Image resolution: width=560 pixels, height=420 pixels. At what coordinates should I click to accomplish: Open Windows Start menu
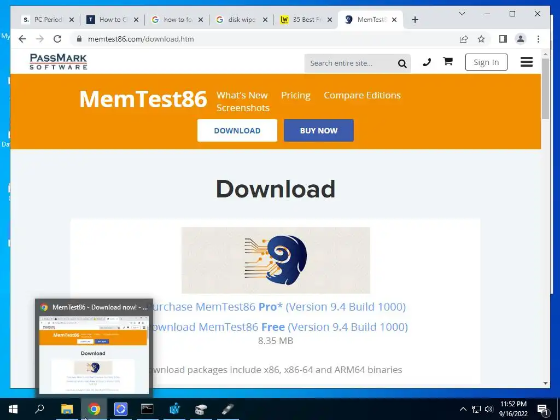[x=13, y=409]
